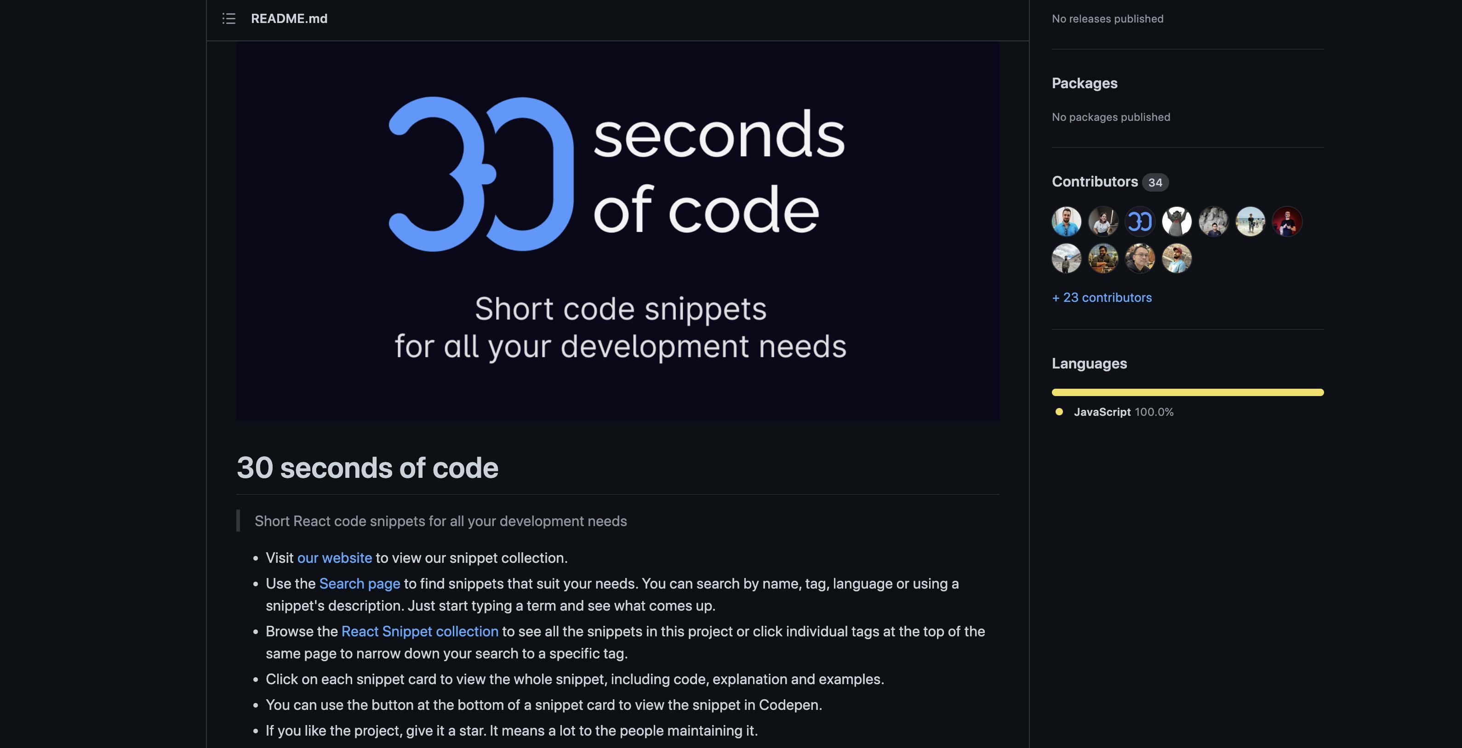Screen dimensions: 1462x748
Task: Click the last avatar in the top contributor row
Action: pyautogui.click(x=1287, y=221)
